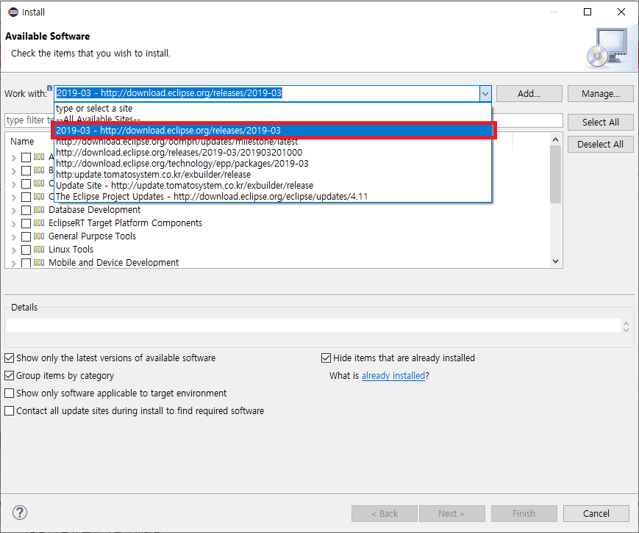Collapse the Work with dropdown arrow
Viewport: 639px width, 533px height.
(x=485, y=94)
